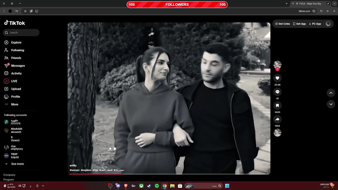Share the video
The image size is (338, 190).
(x=277, y=119)
